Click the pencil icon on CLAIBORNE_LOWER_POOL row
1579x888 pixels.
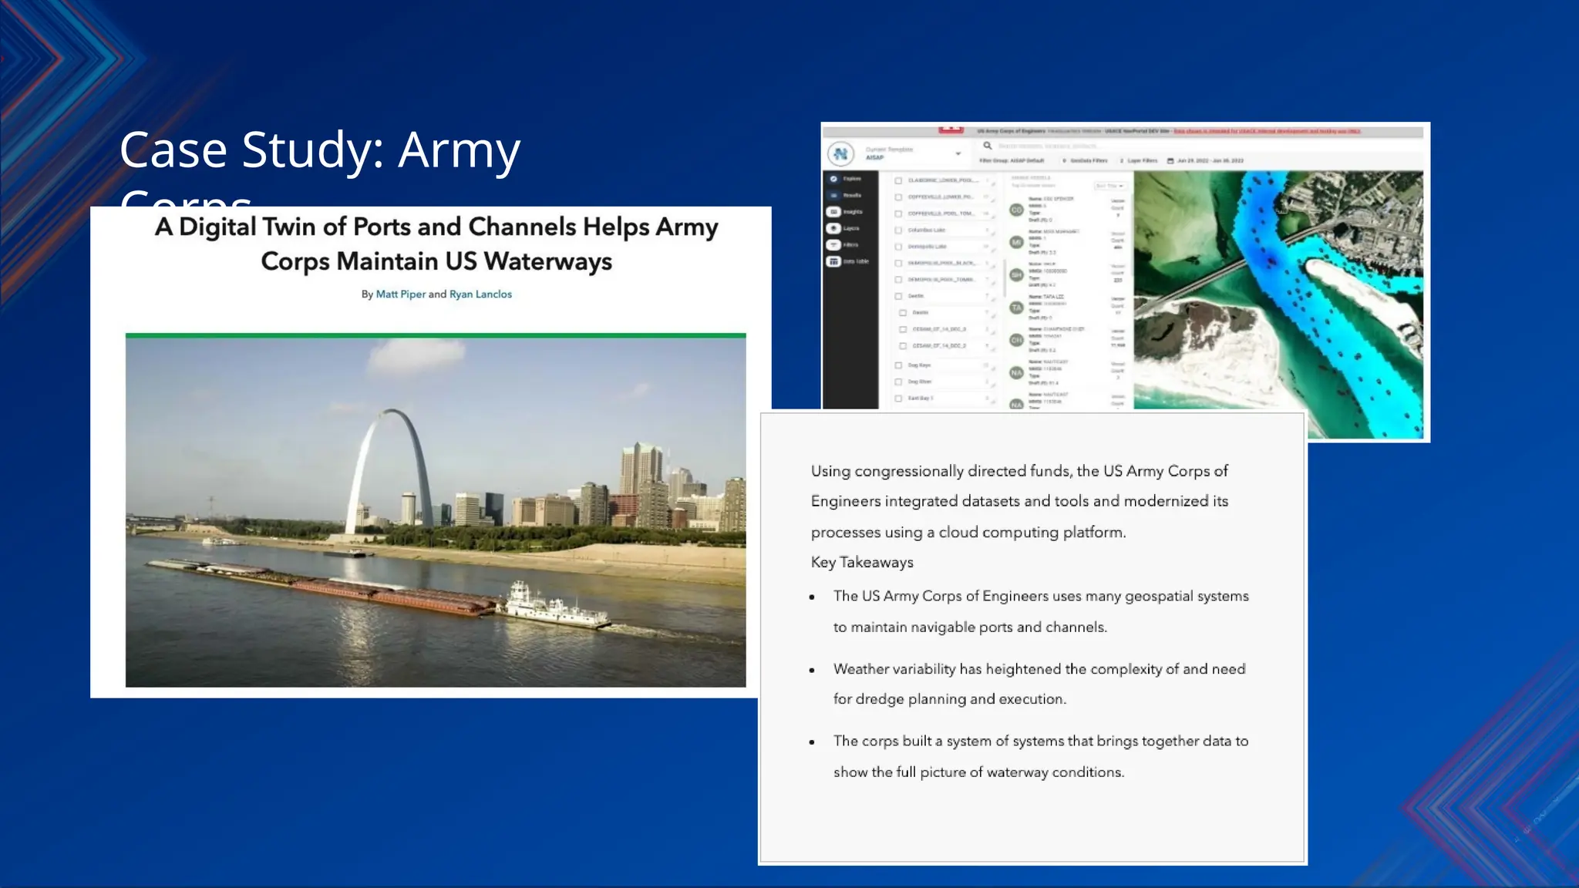click(993, 184)
